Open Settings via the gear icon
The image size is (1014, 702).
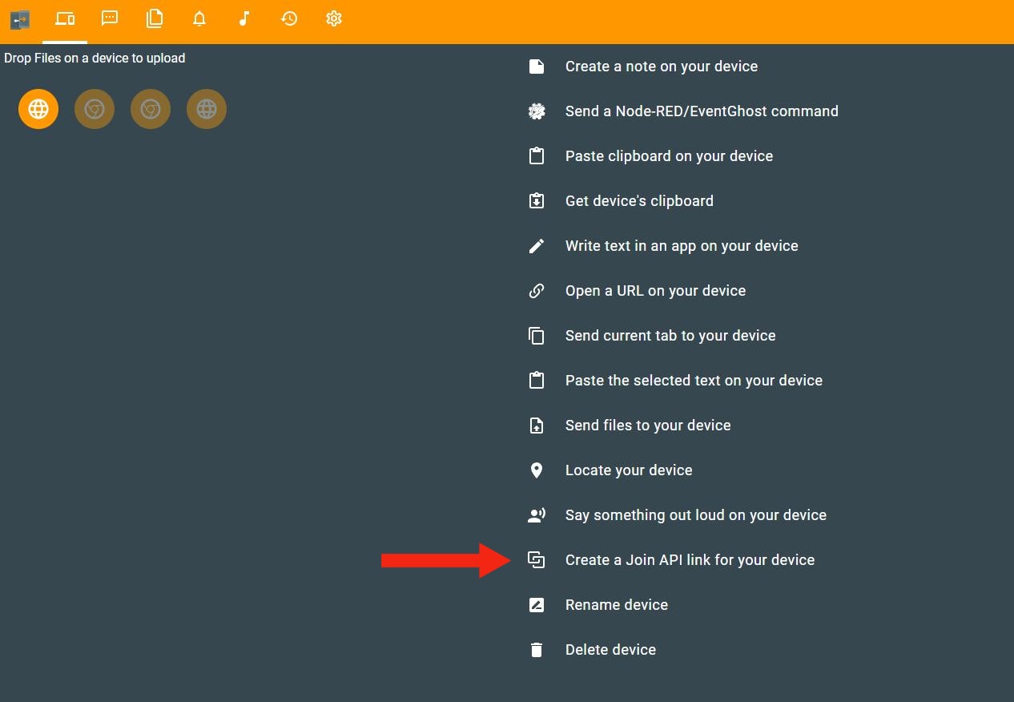(334, 18)
